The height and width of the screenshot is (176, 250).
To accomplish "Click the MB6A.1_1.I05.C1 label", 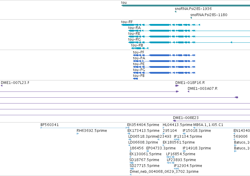I will (x=208, y=125).
